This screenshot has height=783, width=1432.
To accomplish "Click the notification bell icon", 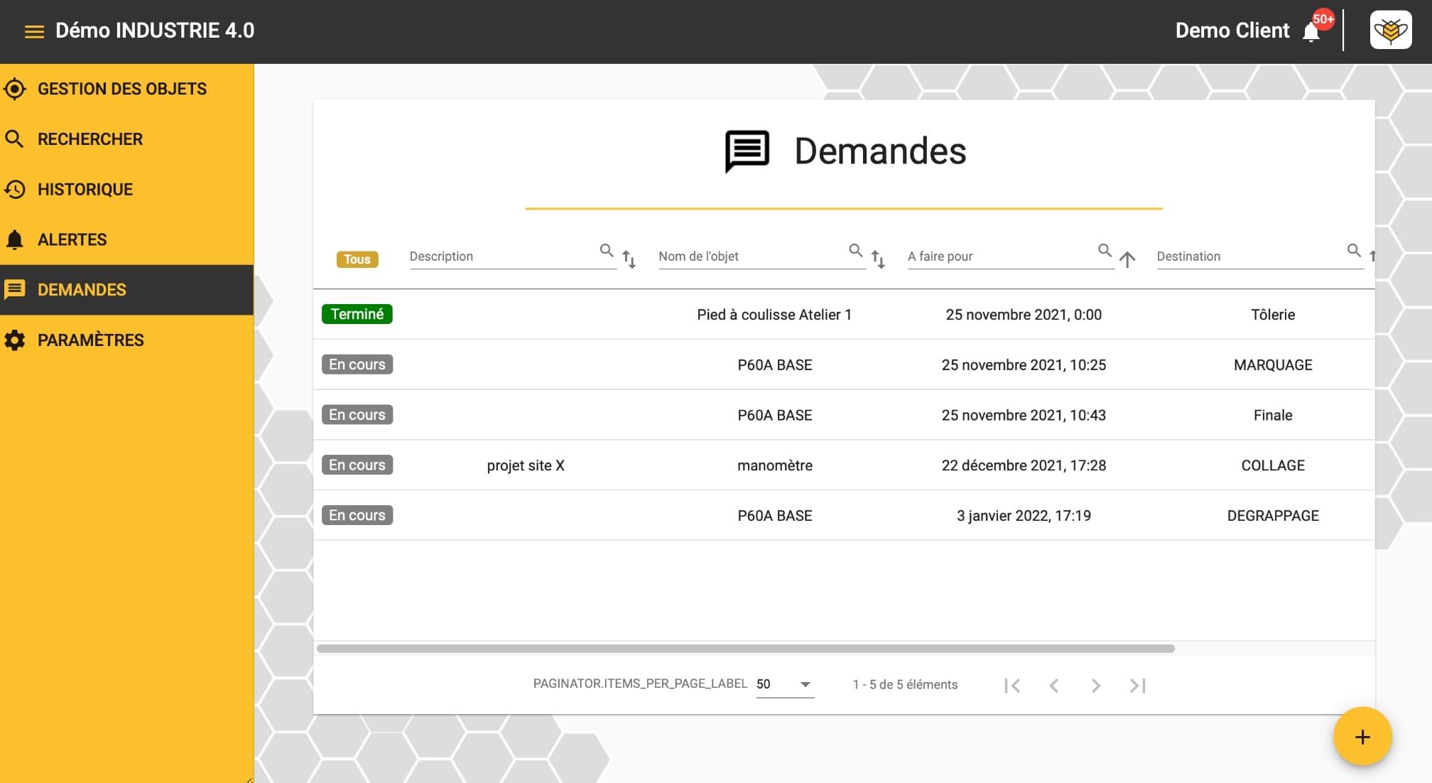I will [x=1313, y=31].
